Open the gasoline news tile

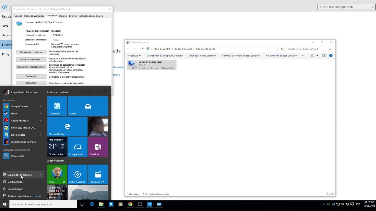coord(57,192)
